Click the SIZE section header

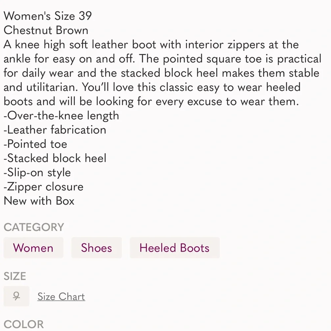point(15,276)
